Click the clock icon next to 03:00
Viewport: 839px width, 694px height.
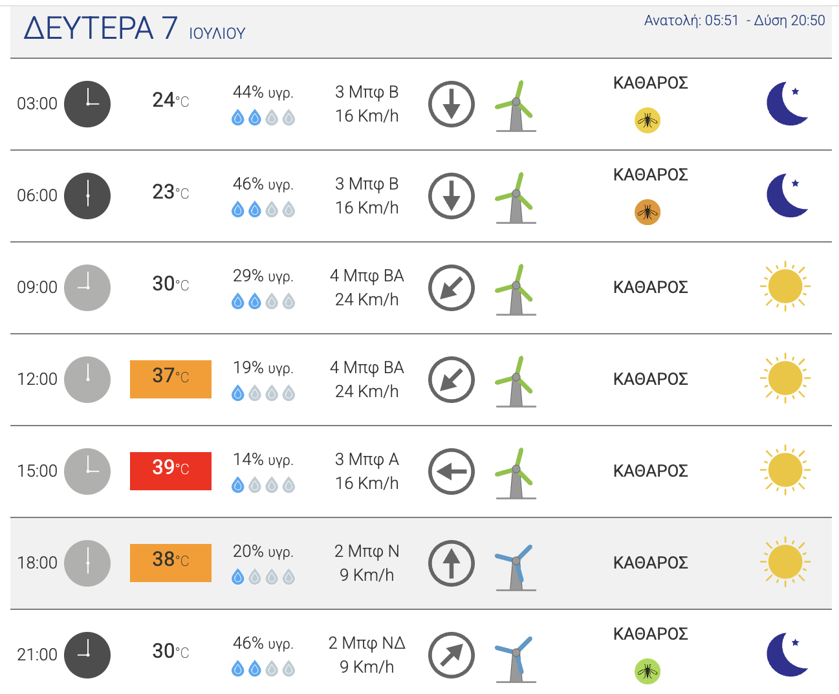point(87,104)
